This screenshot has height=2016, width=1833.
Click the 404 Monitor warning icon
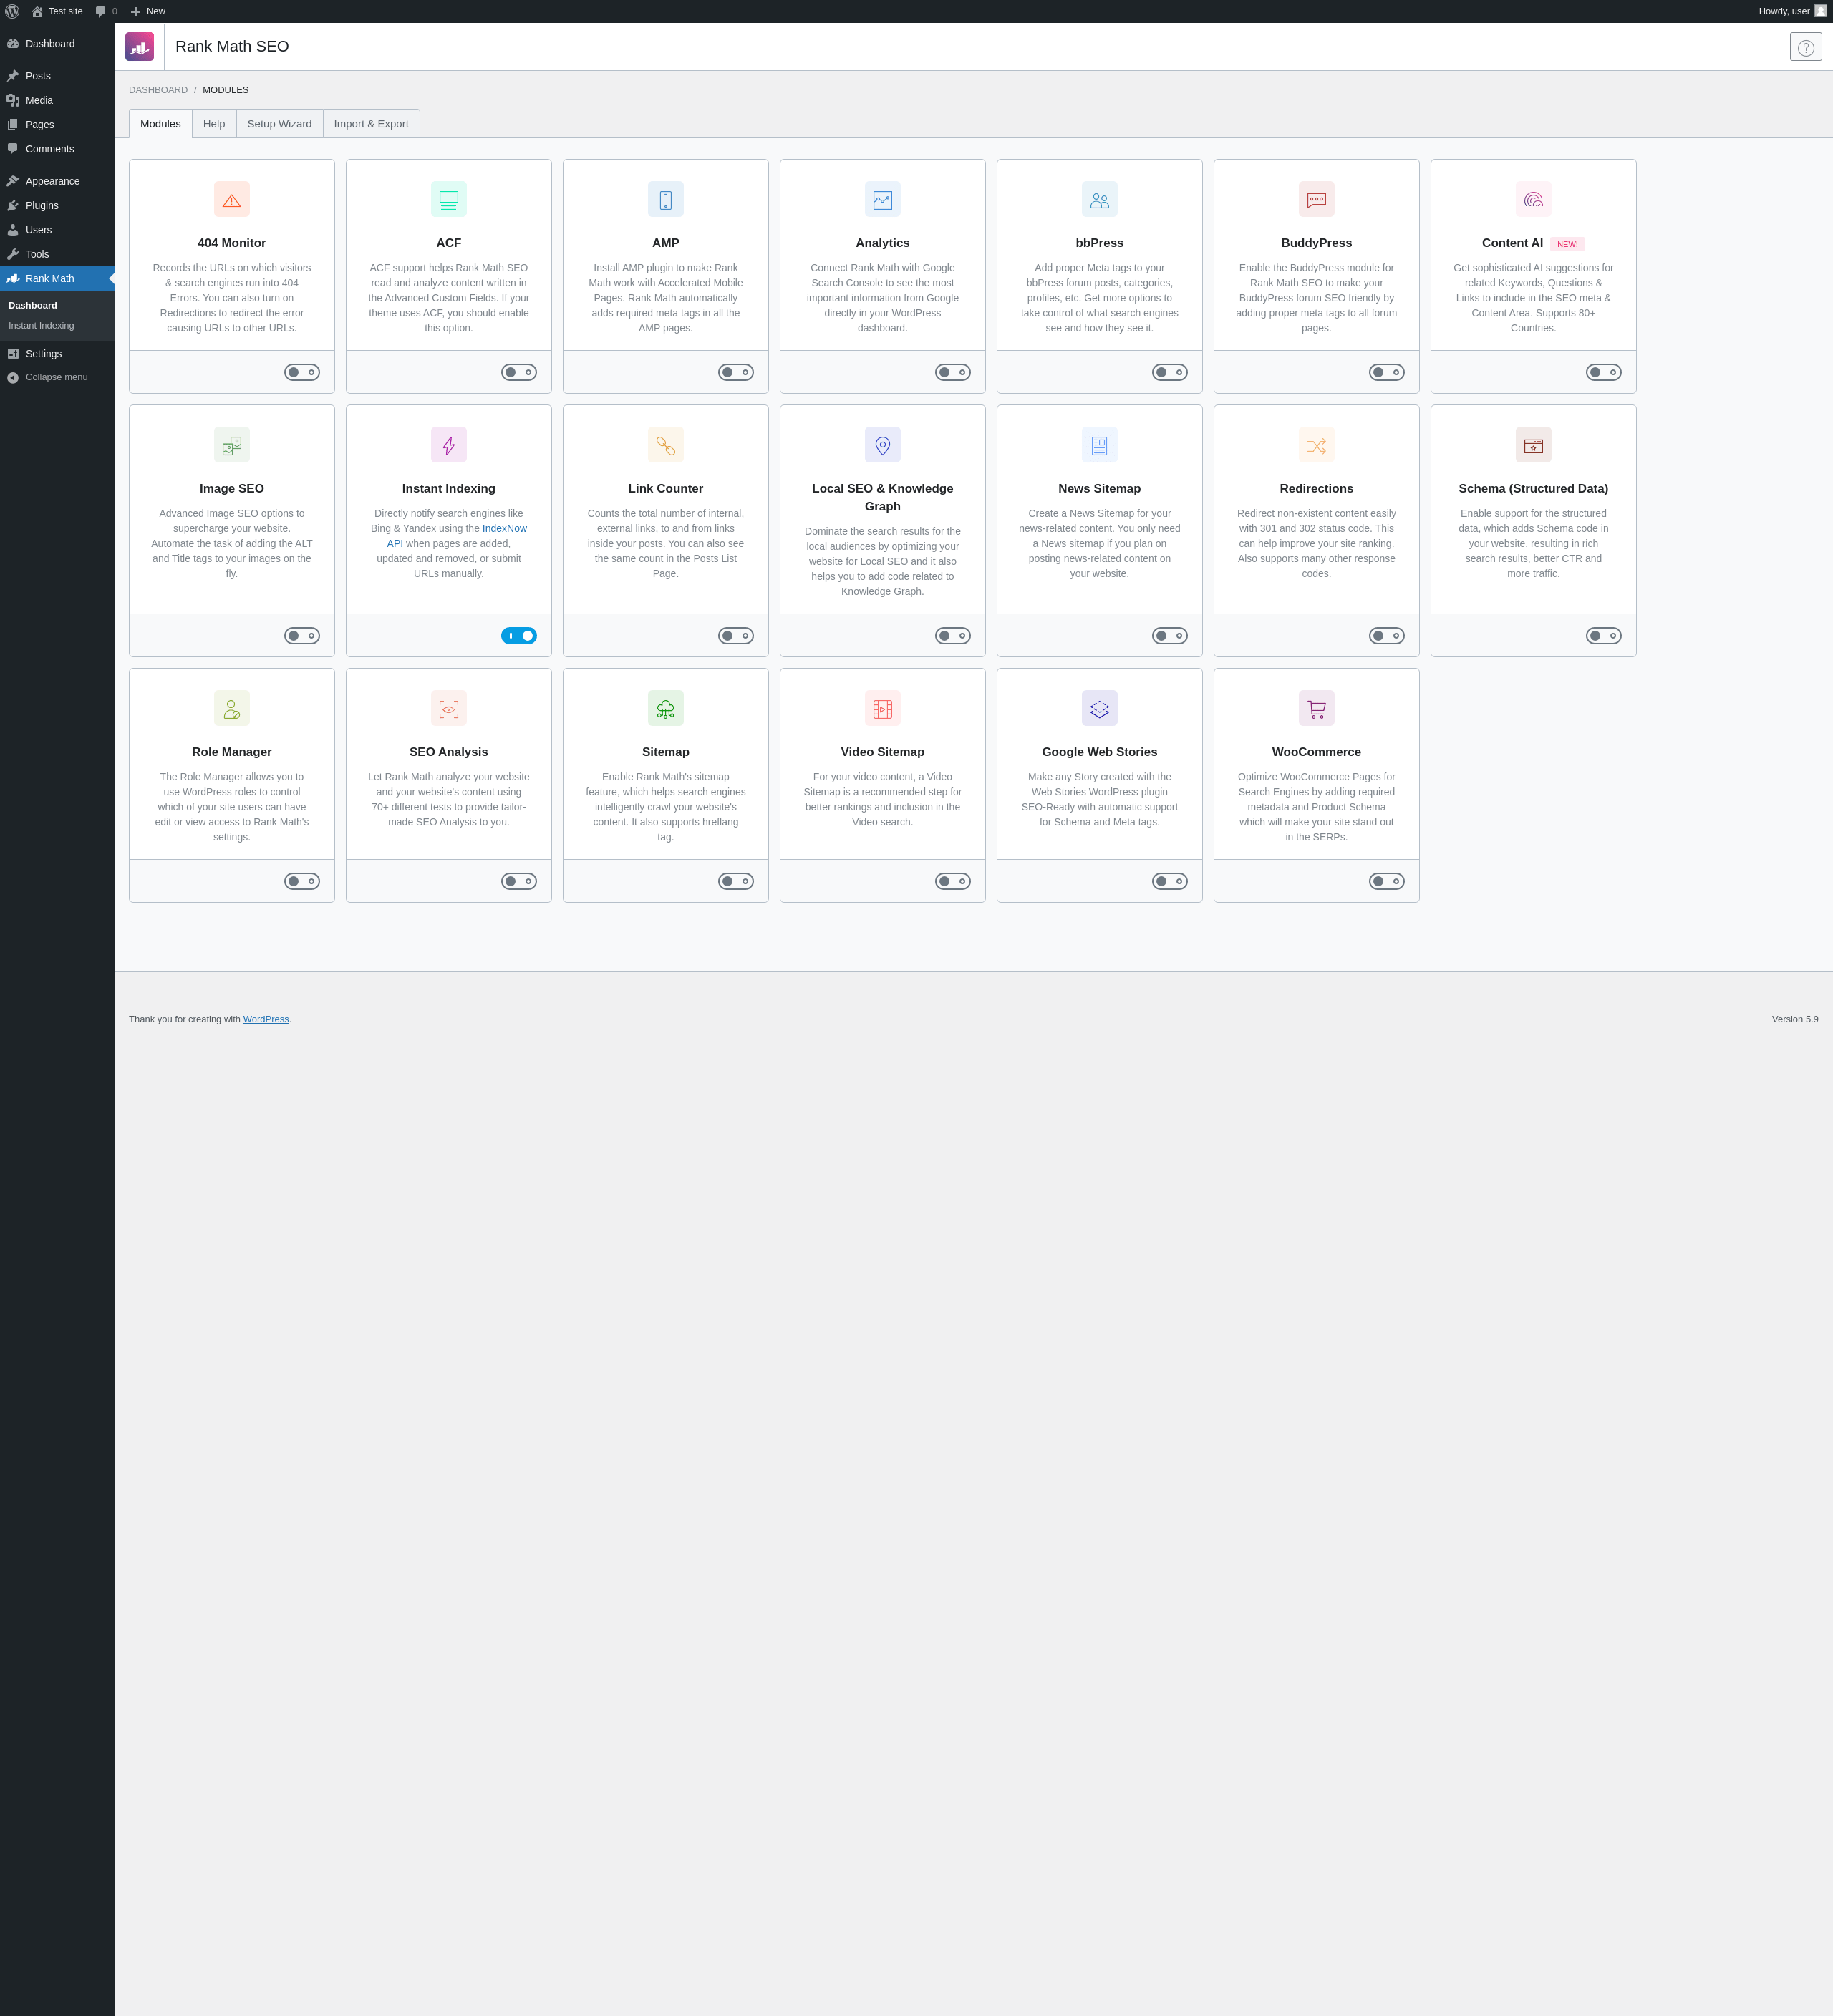pyautogui.click(x=231, y=199)
